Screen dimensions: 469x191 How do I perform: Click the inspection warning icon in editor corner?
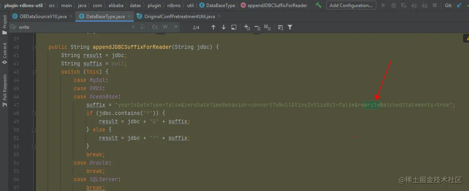click(466, 38)
